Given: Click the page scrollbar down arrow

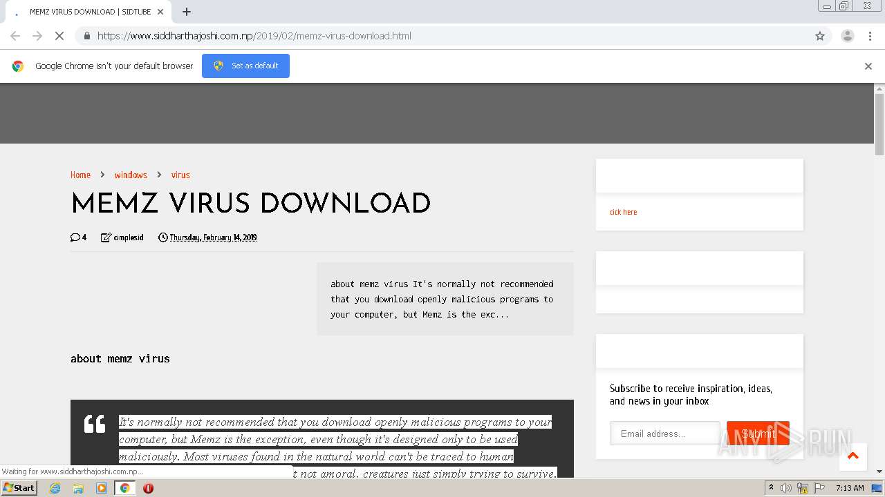Looking at the screenshot, I should click(x=879, y=471).
